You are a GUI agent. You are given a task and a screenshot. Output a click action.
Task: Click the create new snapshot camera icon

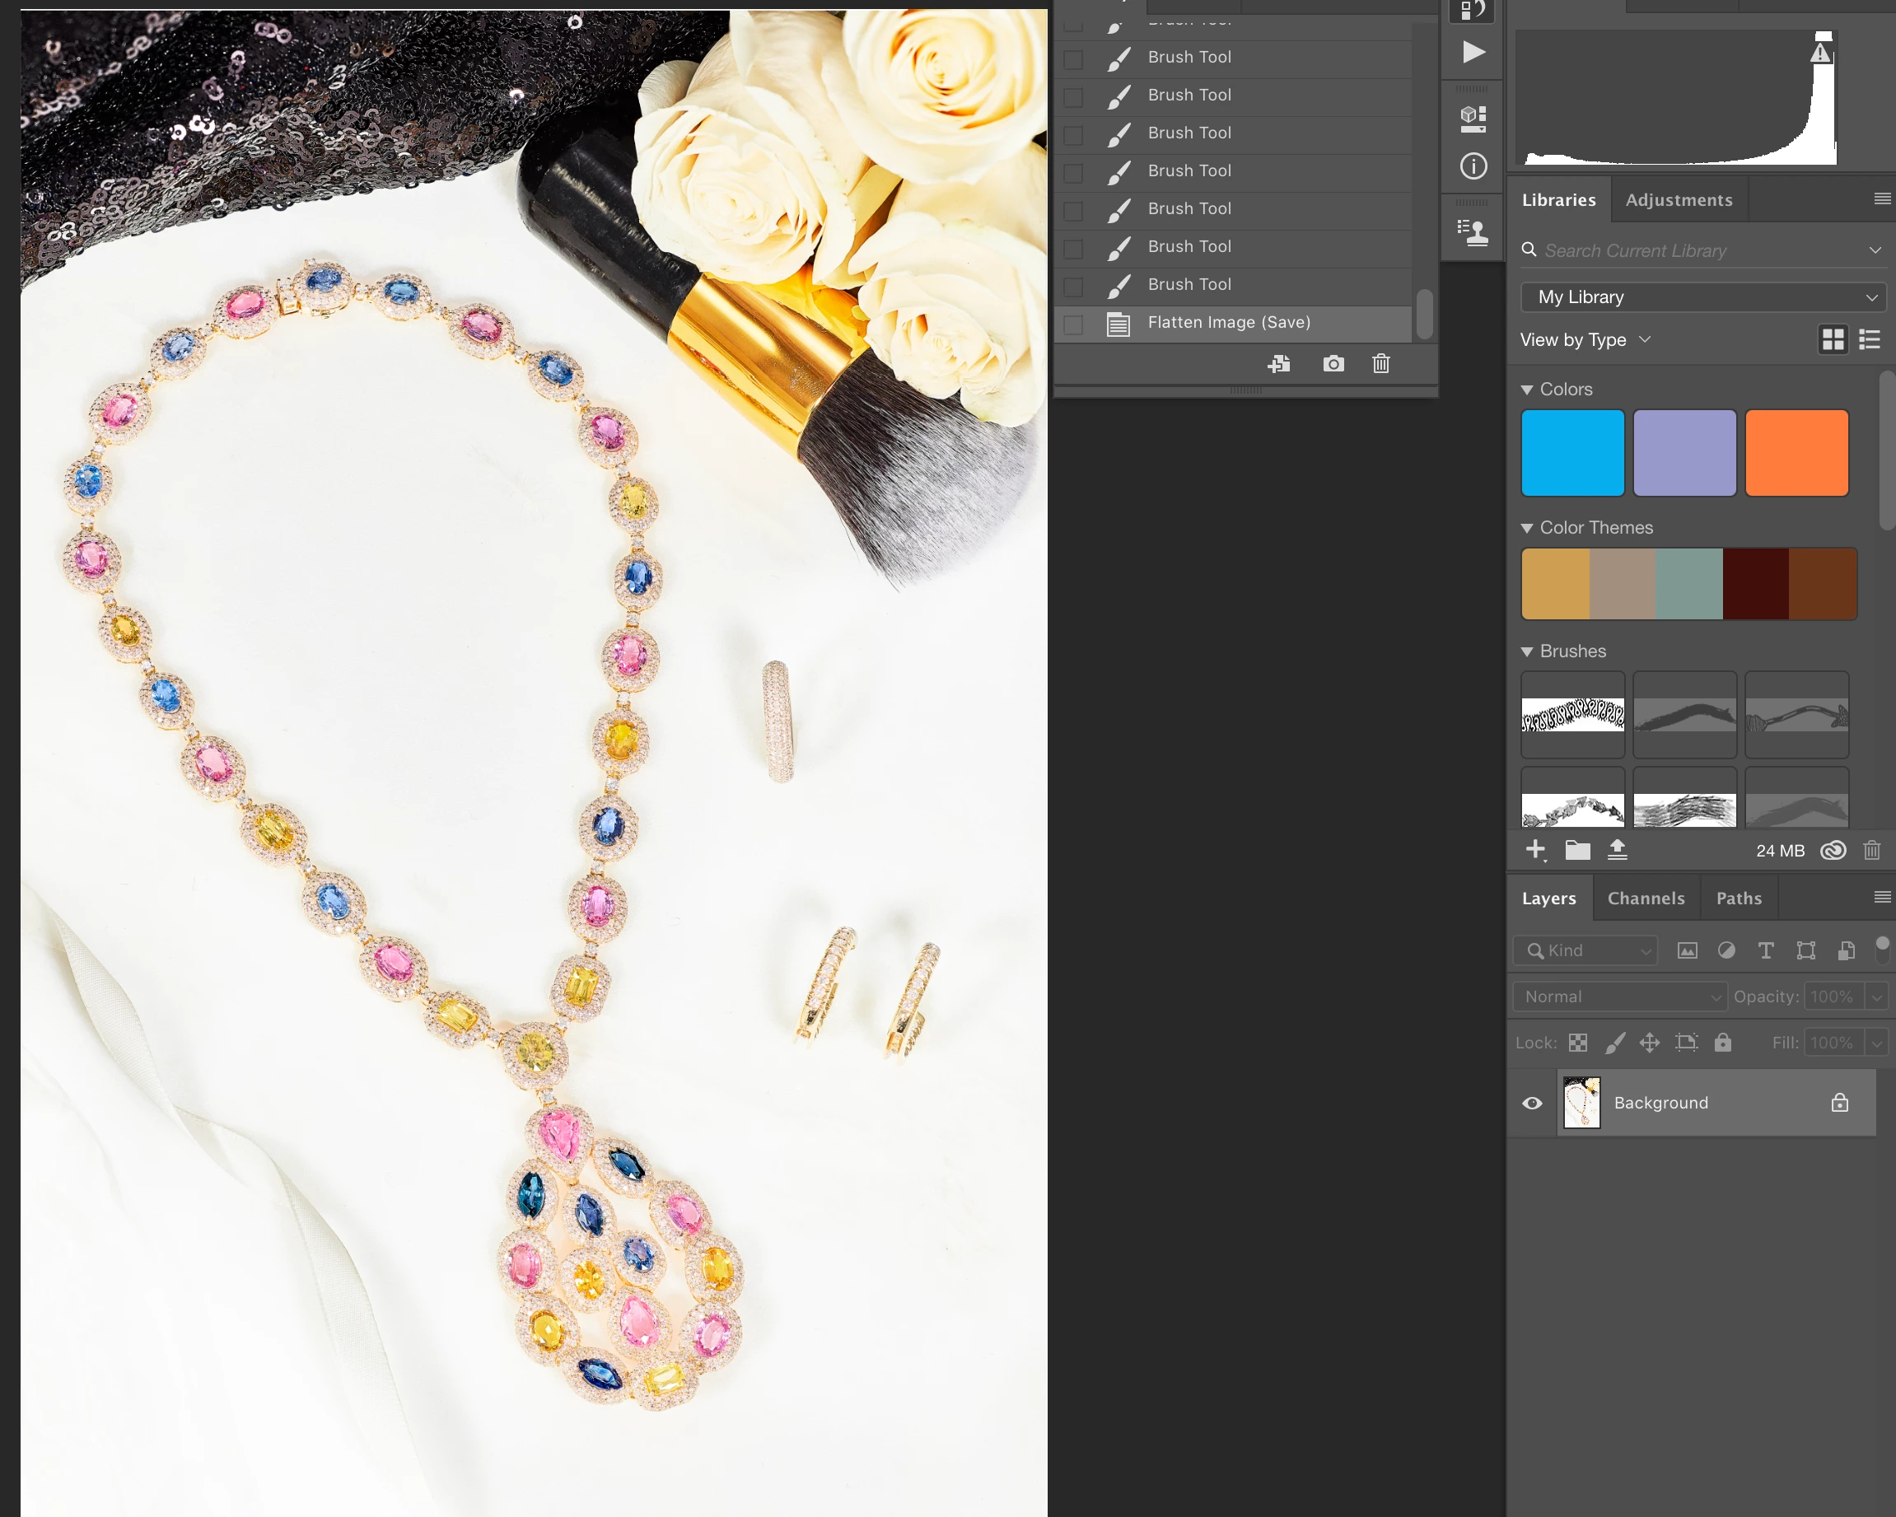point(1333,364)
